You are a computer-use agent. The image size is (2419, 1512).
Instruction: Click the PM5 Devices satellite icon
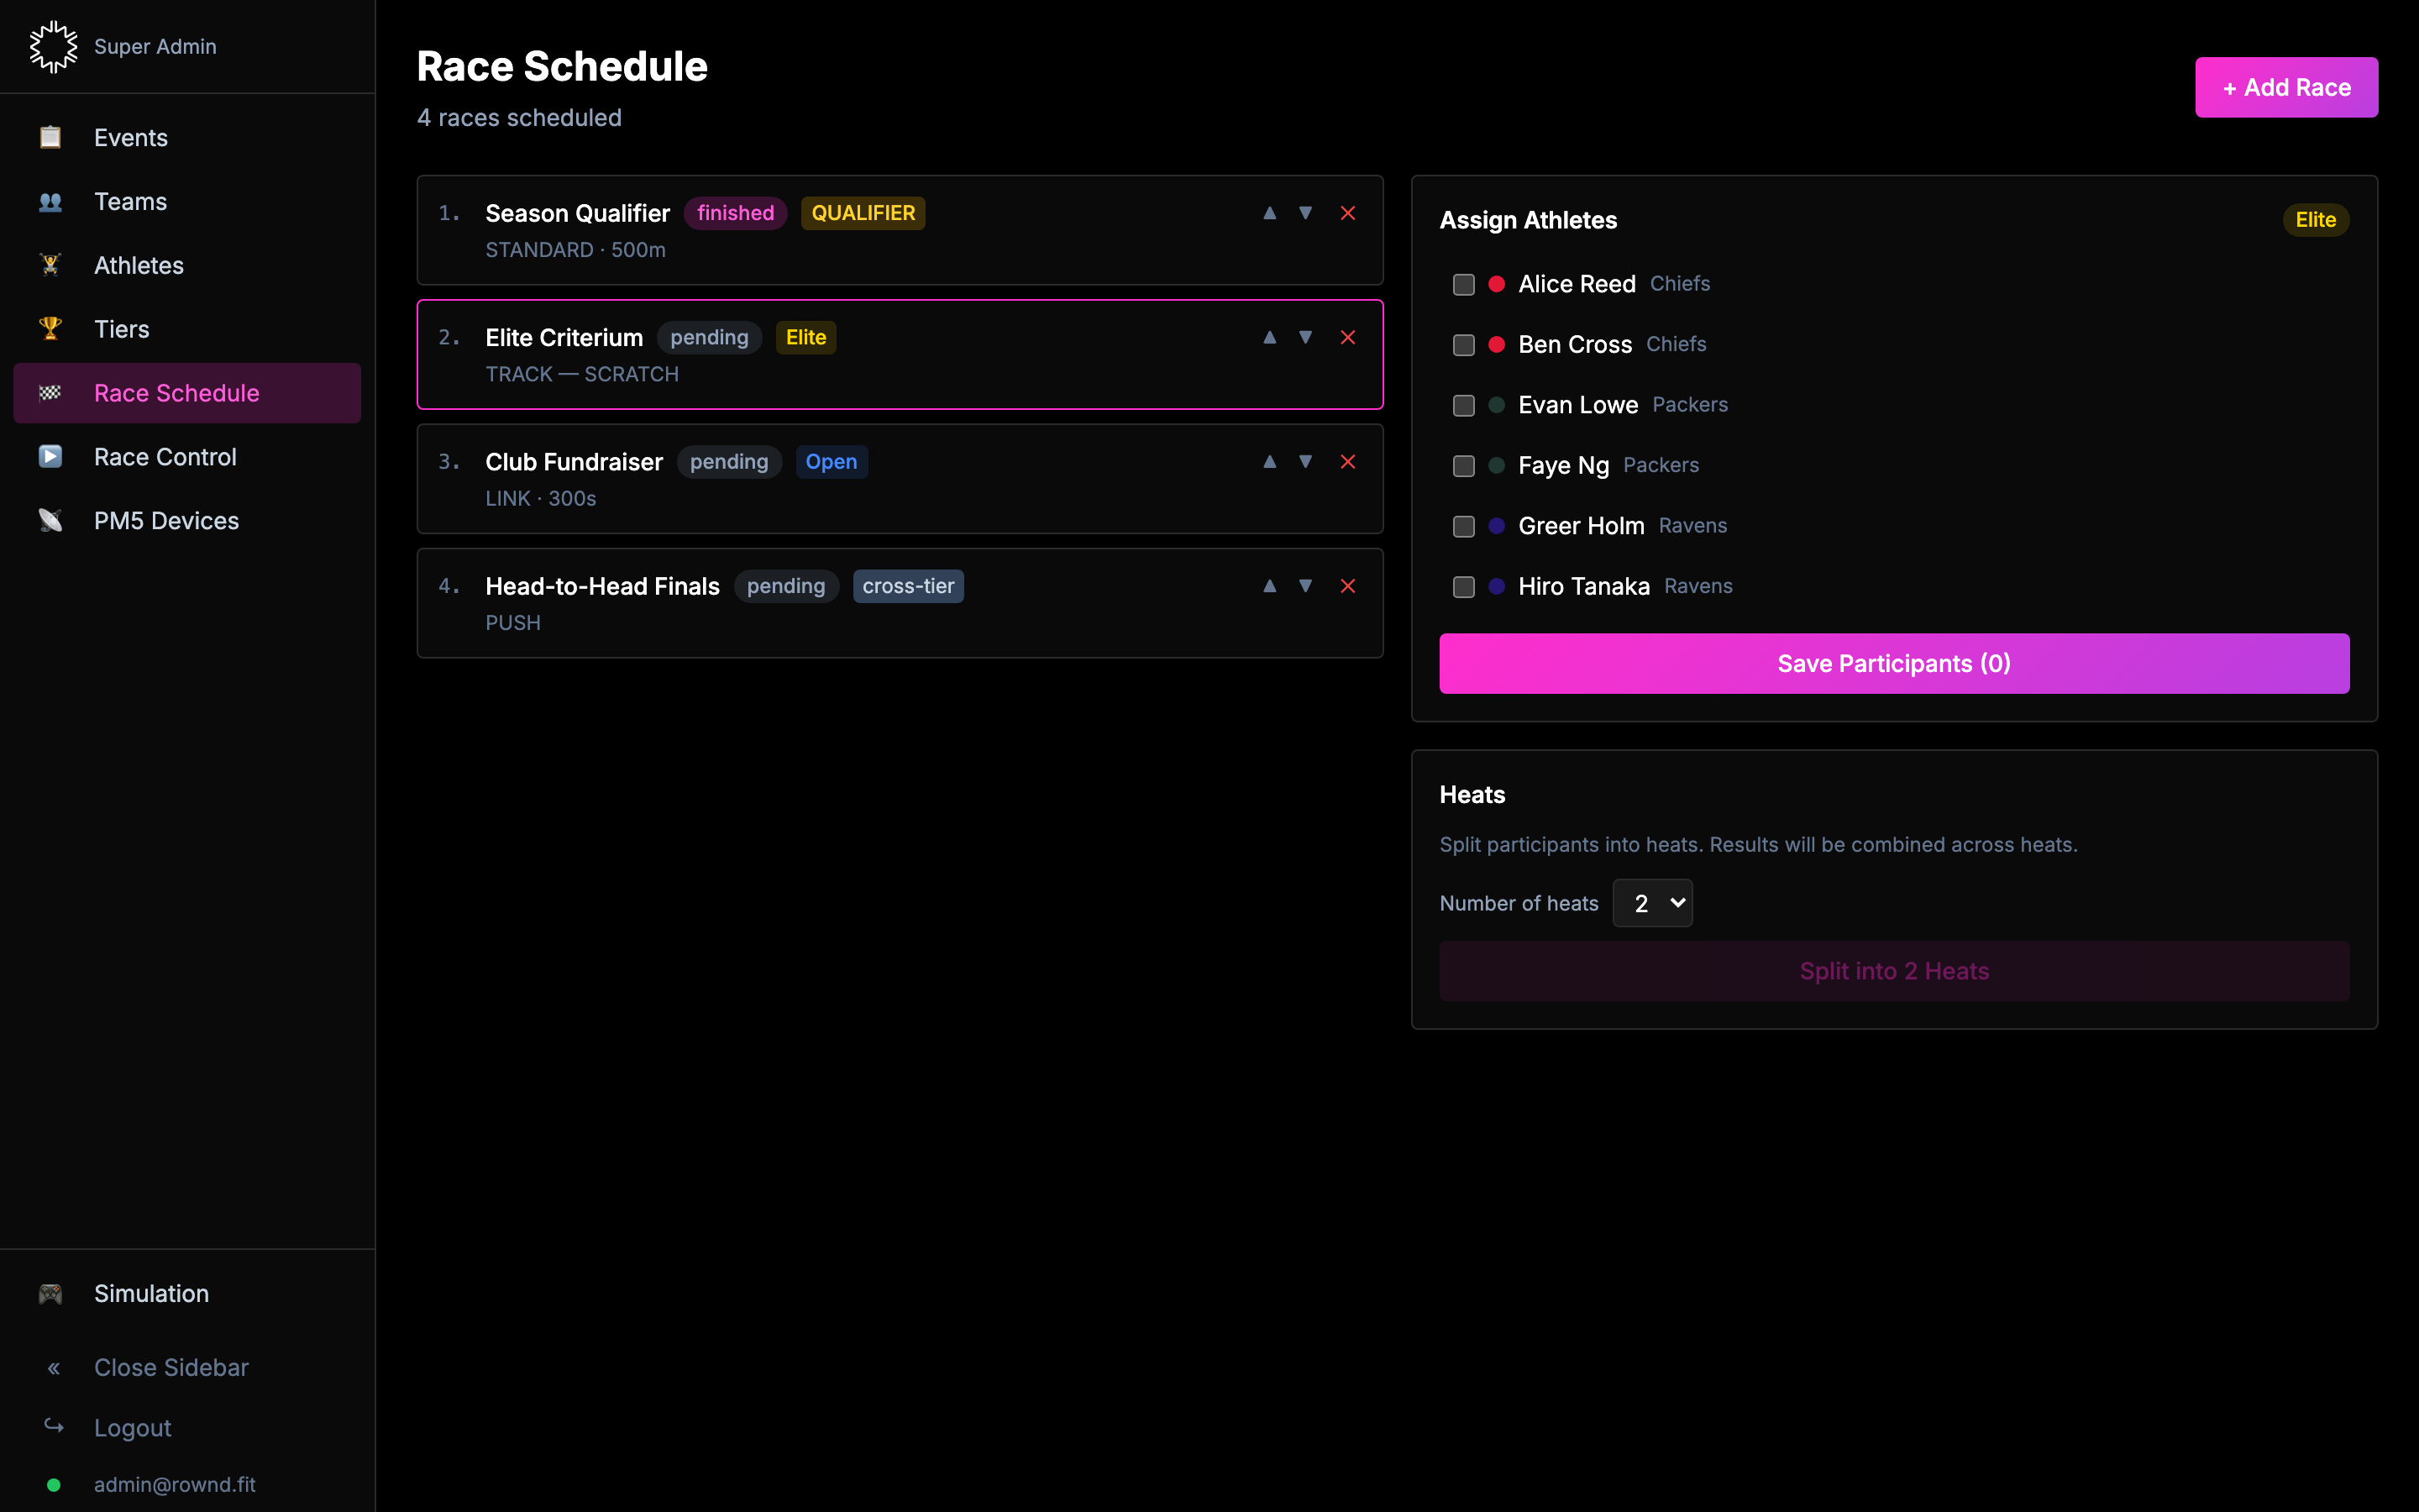click(50, 520)
